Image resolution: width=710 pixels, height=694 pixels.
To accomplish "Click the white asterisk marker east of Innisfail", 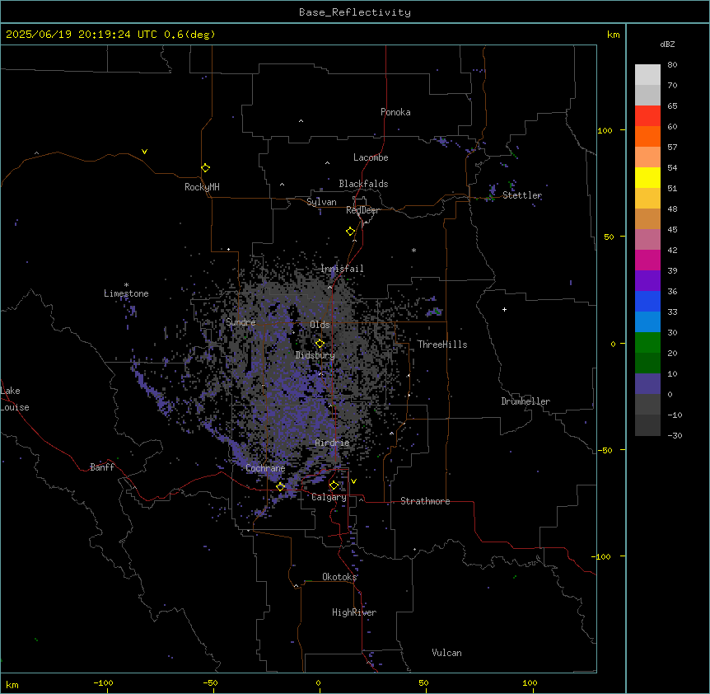I will pyautogui.click(x=413, y=250).
